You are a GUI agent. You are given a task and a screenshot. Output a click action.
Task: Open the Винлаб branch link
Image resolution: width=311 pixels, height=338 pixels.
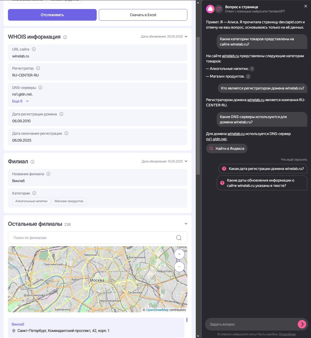point(18,324)
